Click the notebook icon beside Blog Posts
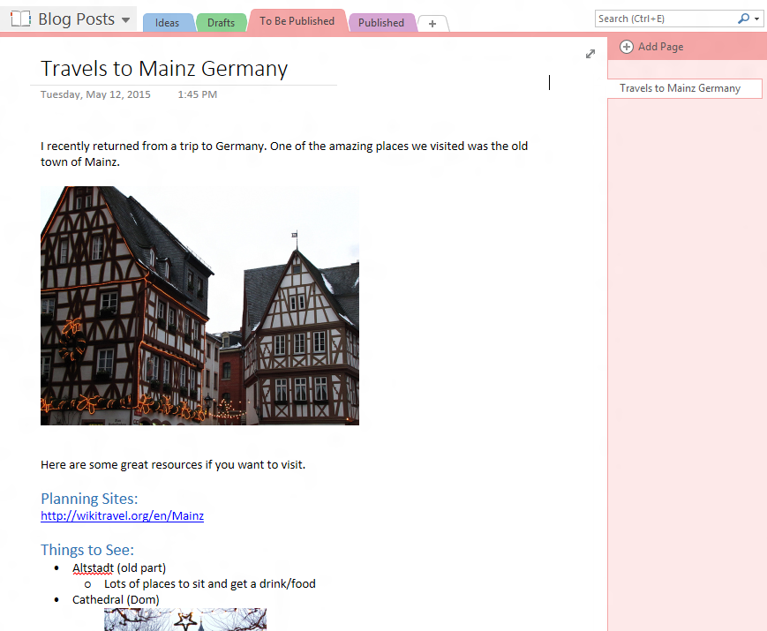767x631 pixels. pyautogui.click(x=20, y=19)
